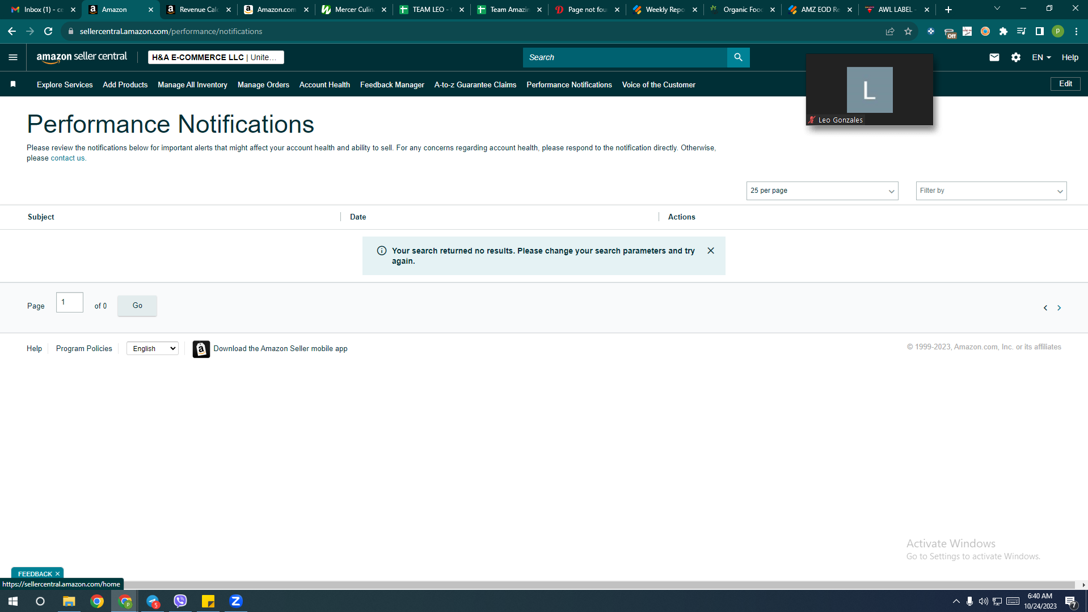The image size is (1088, 612).
Task: Open the EN language dropdown
Action: 1041,57
